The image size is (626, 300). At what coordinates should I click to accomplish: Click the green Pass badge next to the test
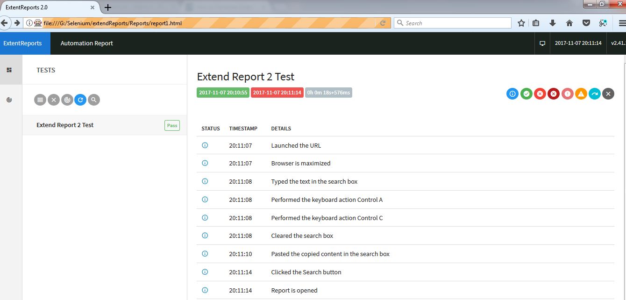point(172,125)
